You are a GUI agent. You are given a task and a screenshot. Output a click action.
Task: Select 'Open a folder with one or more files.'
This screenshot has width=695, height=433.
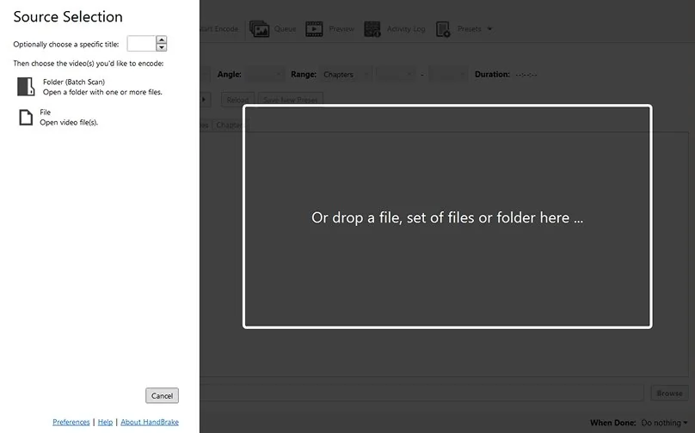pyautogui.click(x=102, y=92)
